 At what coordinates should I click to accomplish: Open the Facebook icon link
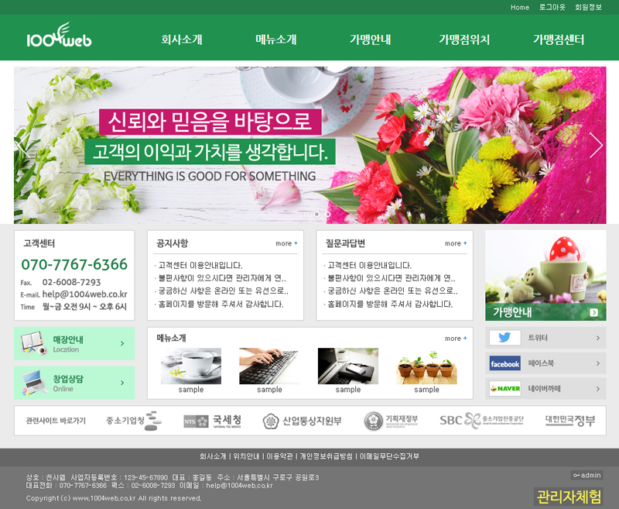tap(504, 363)
